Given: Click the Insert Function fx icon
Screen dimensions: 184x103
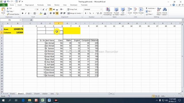Looking at the screenshot, I should click(x=31, y=20).
